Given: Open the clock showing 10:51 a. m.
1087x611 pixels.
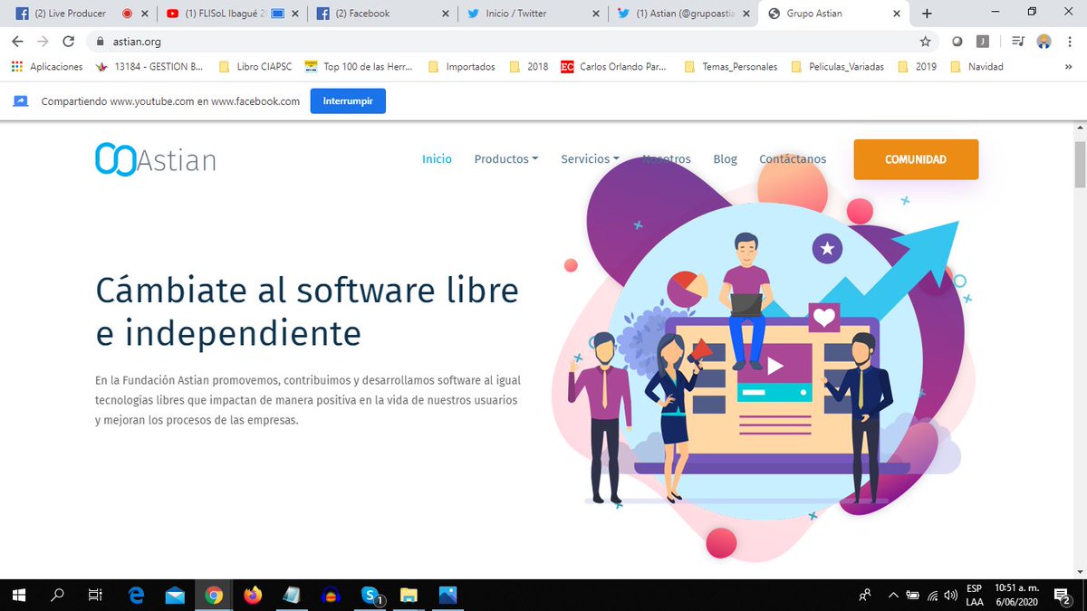Looking at the screenshot, I should pos(1017,595).
